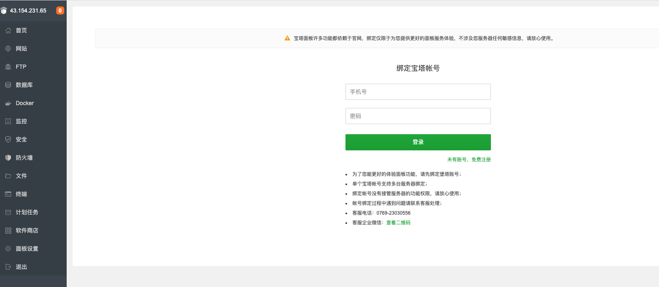
Task: Click the grid icon beside 软件商店
Action: (8, 230)
